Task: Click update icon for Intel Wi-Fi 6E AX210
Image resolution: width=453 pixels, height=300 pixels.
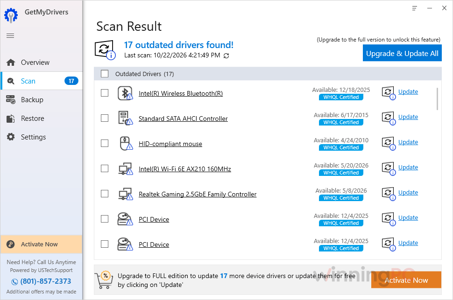Action: tap(389, 168)
